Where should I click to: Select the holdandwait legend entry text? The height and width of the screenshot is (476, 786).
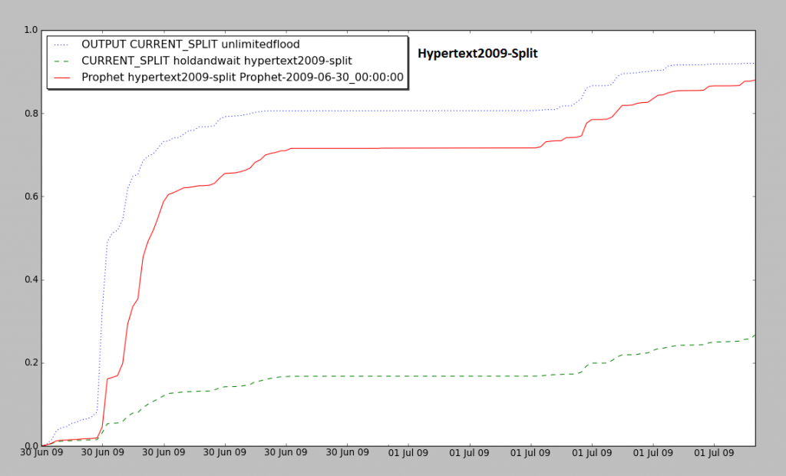(216, 61)
